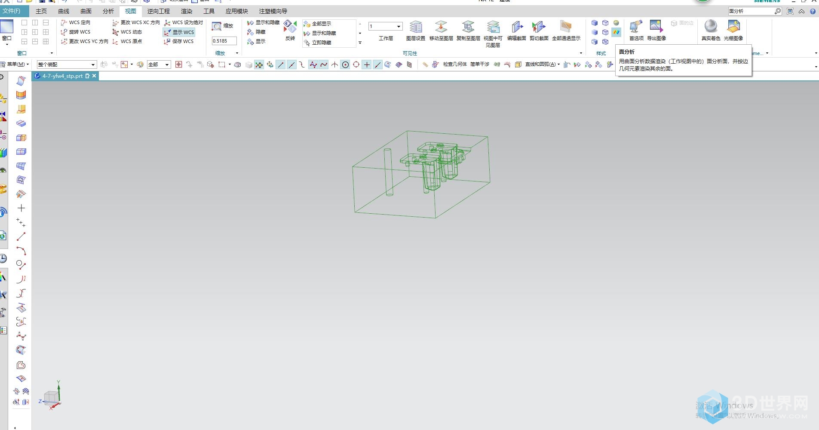This screenshot has width=819, height=430.
Task: Select the Point plus tool in left toolbar
Action: [21, 208]
